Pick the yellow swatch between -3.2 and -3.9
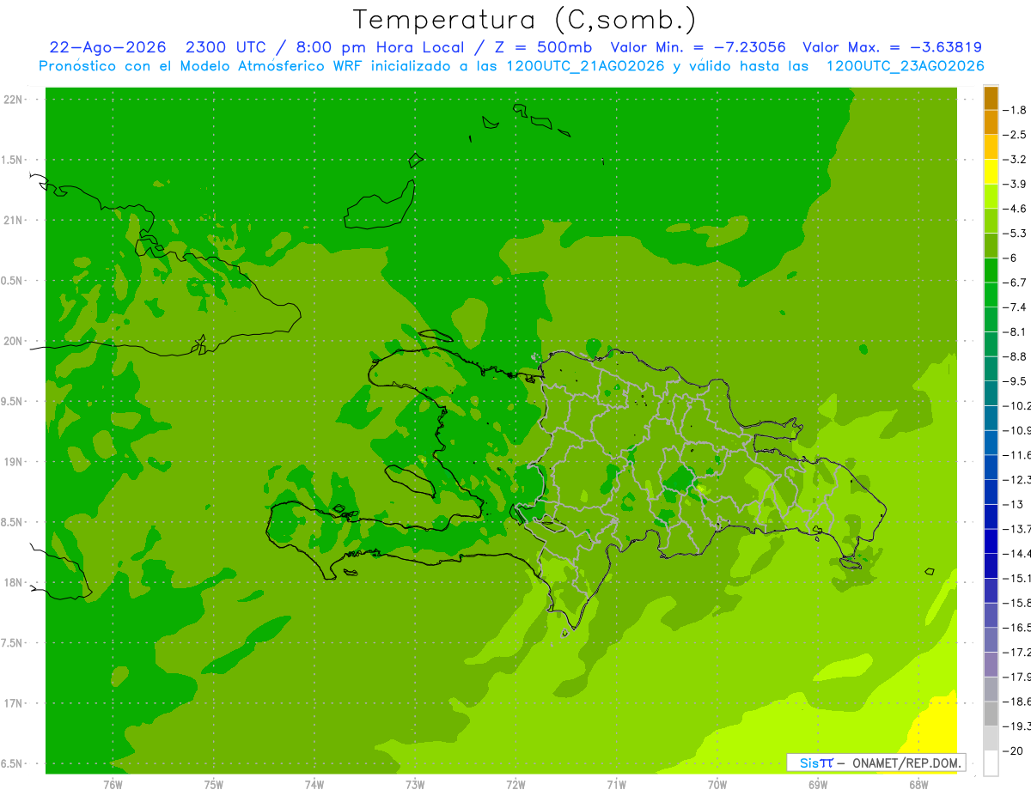Viewport: 1031px width, 796px height. pos(991,172)
